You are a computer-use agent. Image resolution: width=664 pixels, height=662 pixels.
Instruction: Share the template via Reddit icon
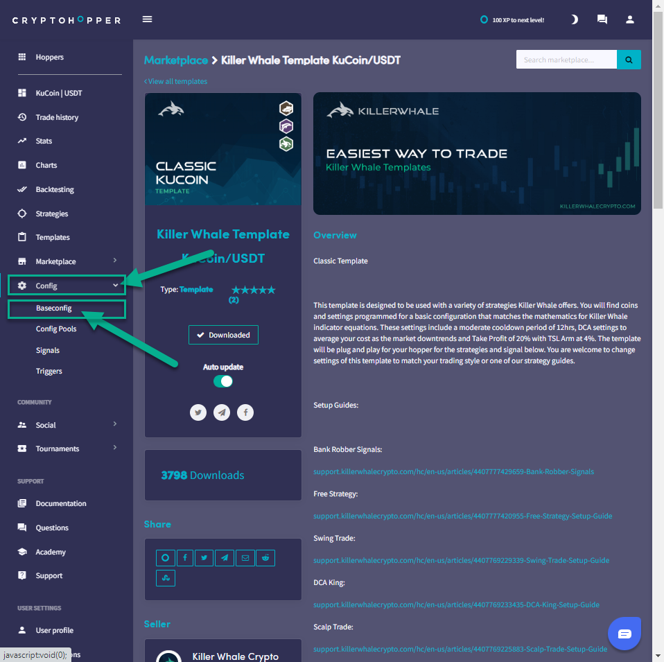(x=265, y=557)
